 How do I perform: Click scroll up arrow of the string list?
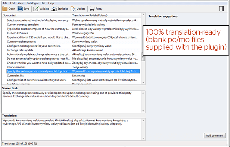pyautogui.click(x=143, y=15)
